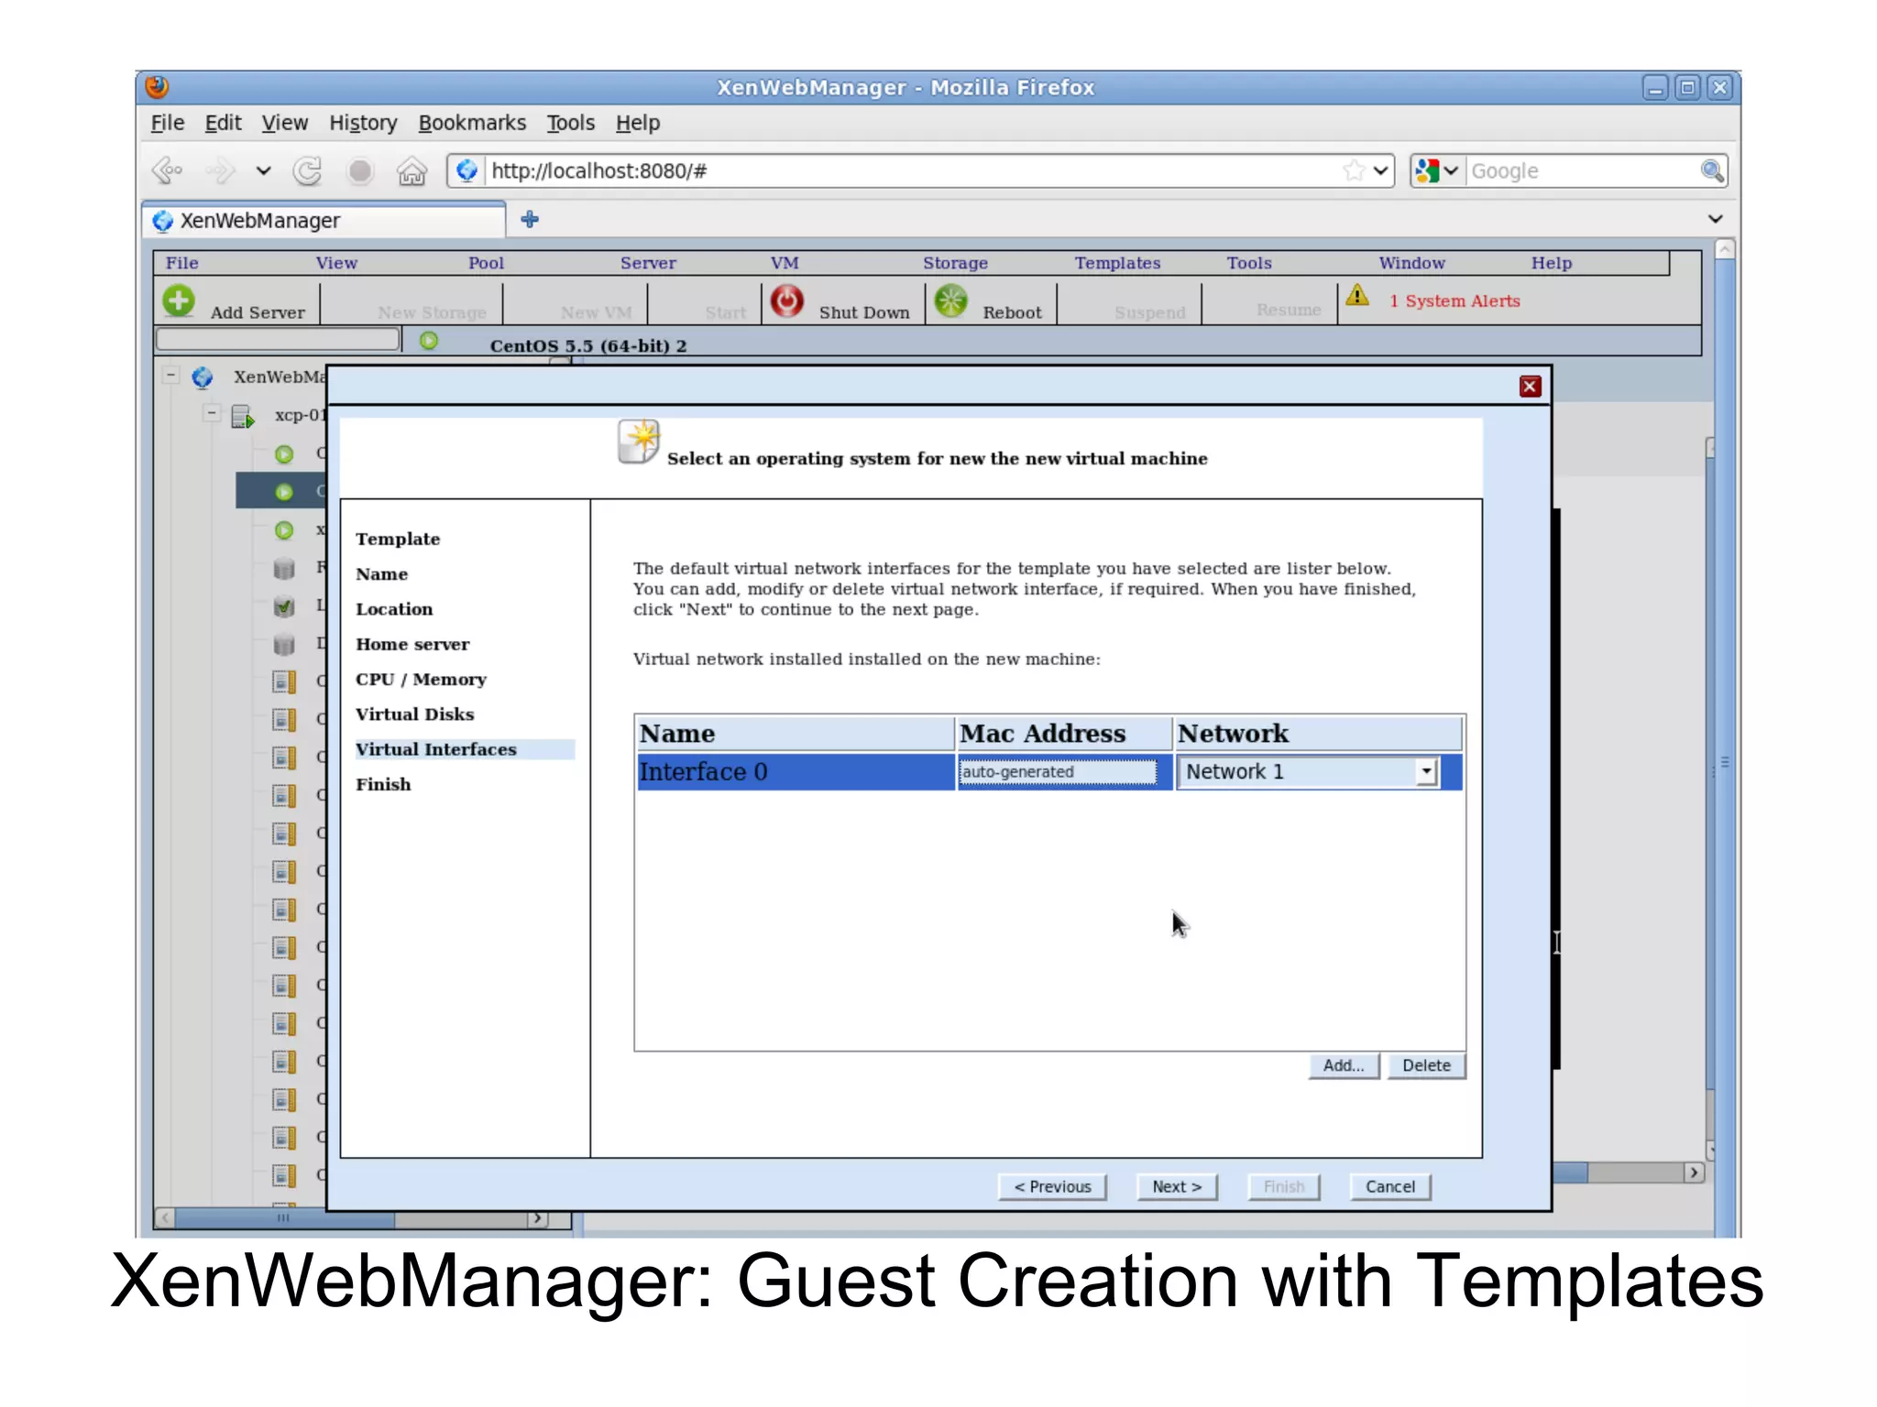Select the XenWebManager root globe icon
Screen dimensions: 1877x1407
[x=203, y=376]
